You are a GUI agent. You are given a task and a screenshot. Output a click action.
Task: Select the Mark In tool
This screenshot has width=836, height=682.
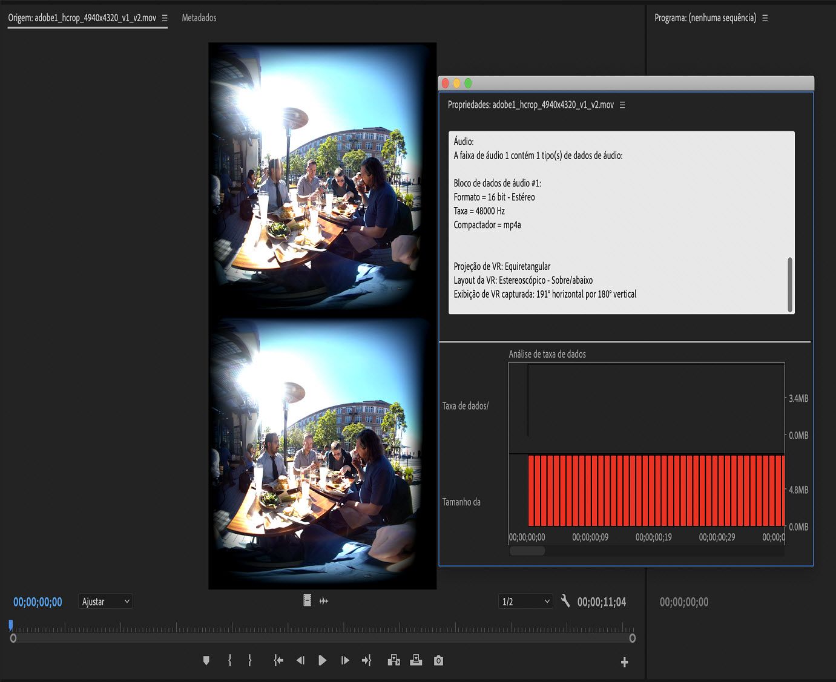[229, 660]
